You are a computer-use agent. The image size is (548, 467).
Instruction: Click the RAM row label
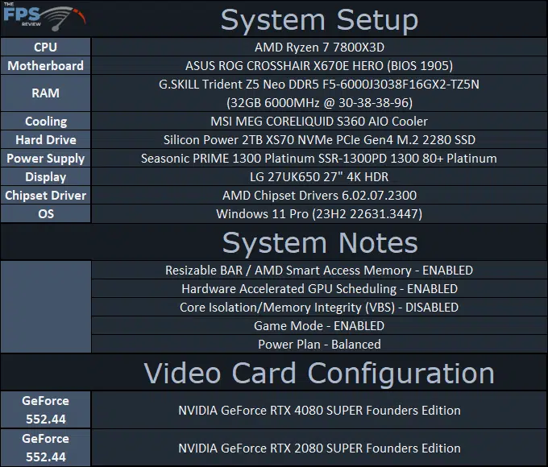[x=45, y=93]
